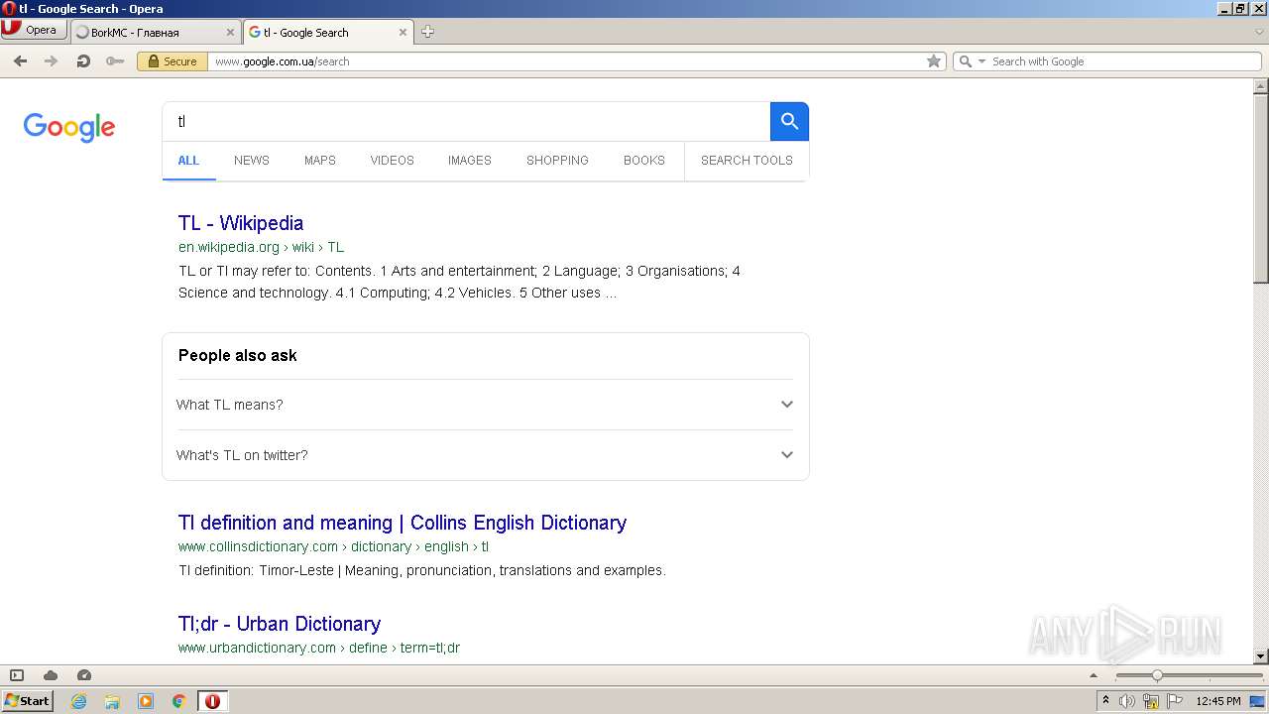Open the tab list dropdown arrow
The width and height of the screenshot is (1269, 714).
tap(1259, 32)
